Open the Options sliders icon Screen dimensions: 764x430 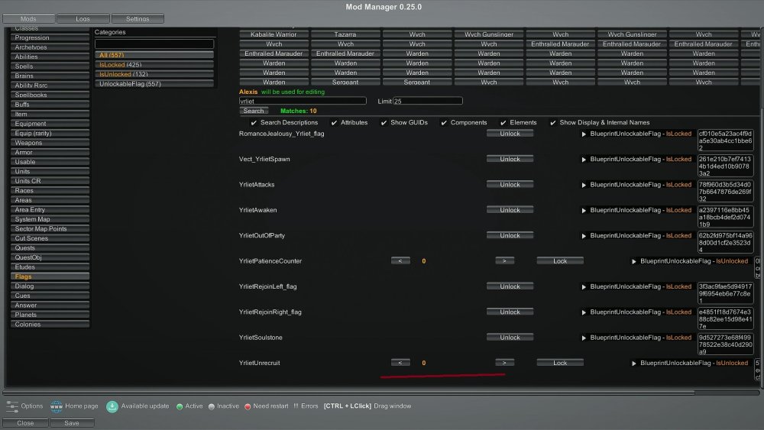point(12,406)
